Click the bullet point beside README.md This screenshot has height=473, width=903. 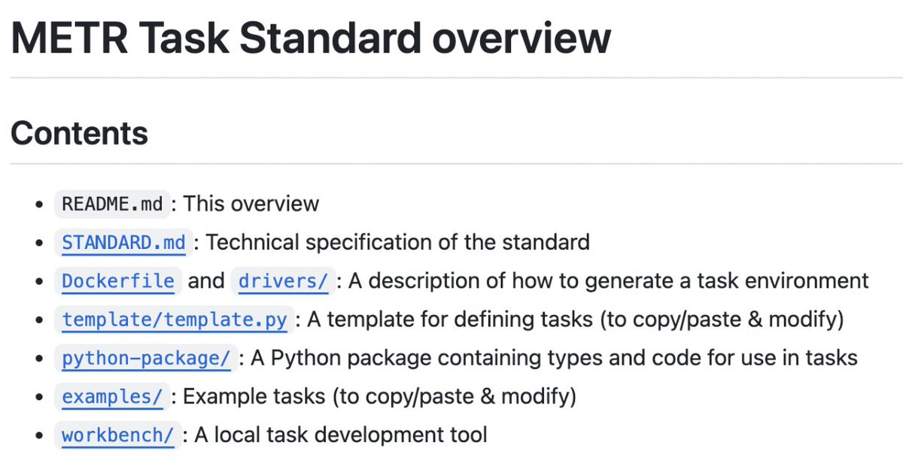pyautogui.click(x=40, y=205)
